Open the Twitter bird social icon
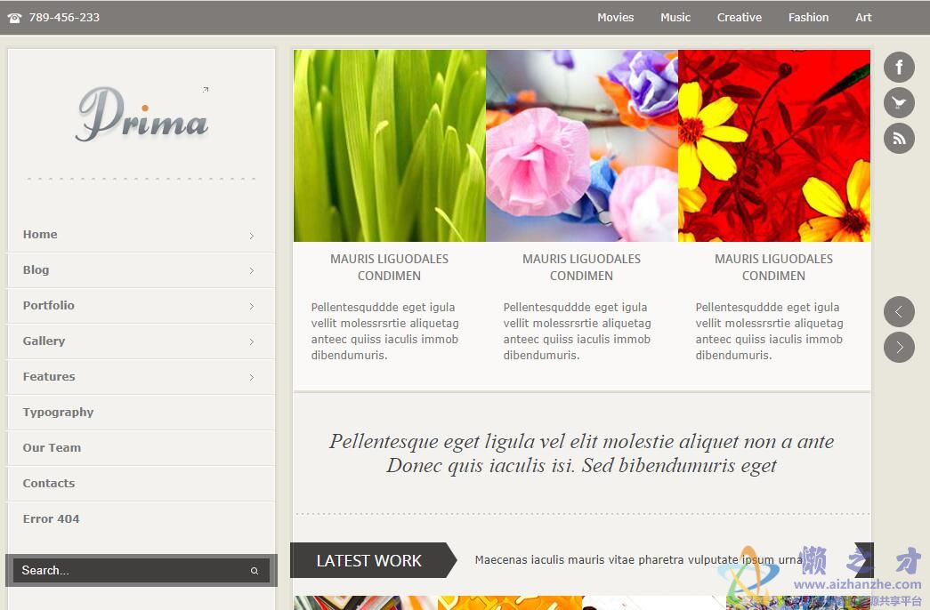Viewport: 930px width, 610px height. coord(899,103)
